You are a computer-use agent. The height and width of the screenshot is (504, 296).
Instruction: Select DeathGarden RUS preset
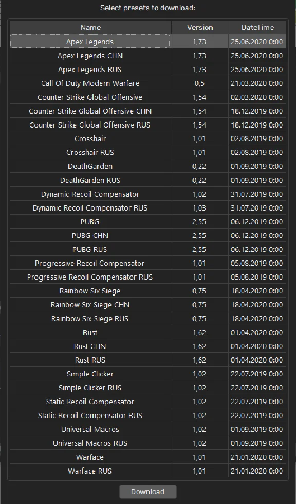pyautogui.click(x=148, y=180)
